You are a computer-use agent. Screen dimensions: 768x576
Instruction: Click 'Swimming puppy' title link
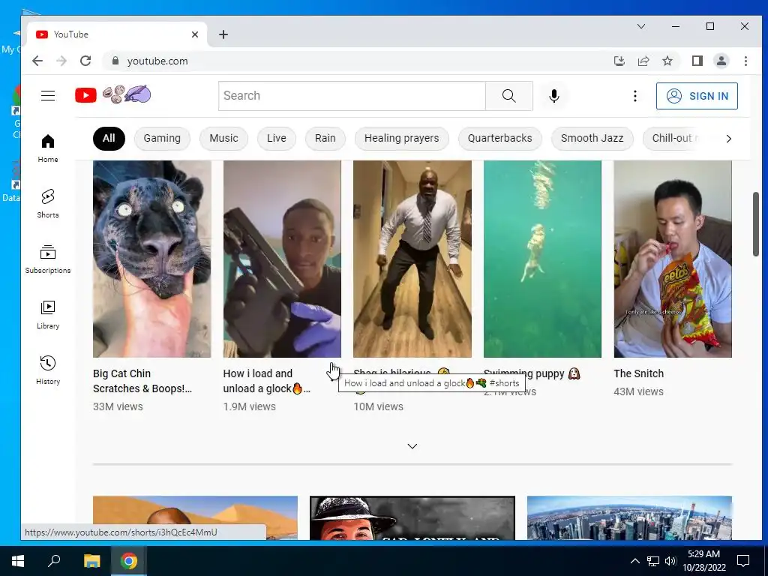click(x=532, y=373)
